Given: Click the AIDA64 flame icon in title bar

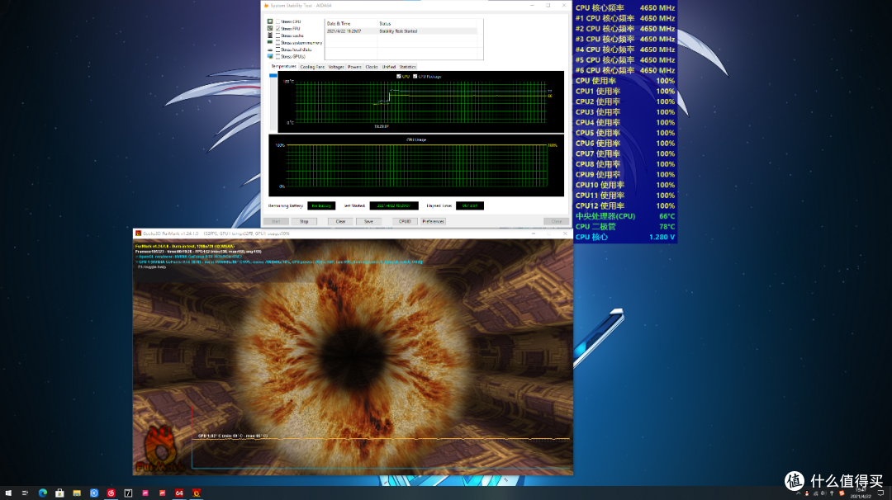Looking at the screenshot, I should click(x=266, y=6).
